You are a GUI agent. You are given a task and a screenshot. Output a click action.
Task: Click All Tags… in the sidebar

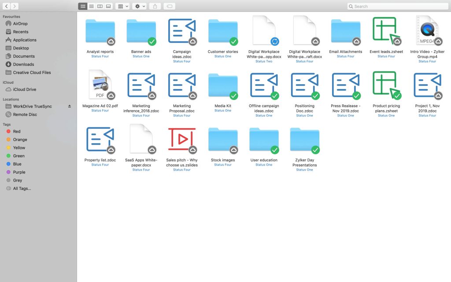22,189
